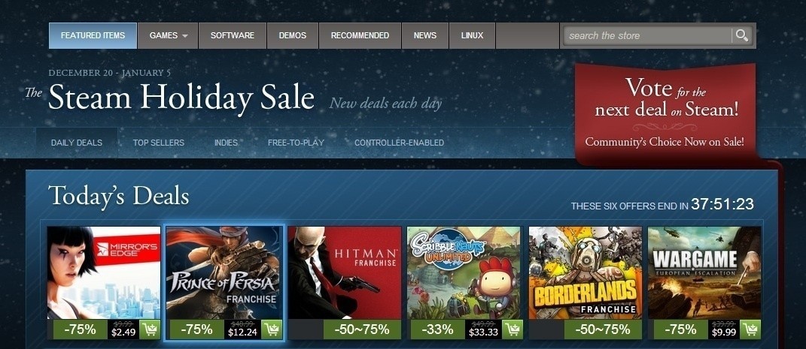806x349 pixels.
Task: Show Free-to-Play deals
Action: [296, 143]
